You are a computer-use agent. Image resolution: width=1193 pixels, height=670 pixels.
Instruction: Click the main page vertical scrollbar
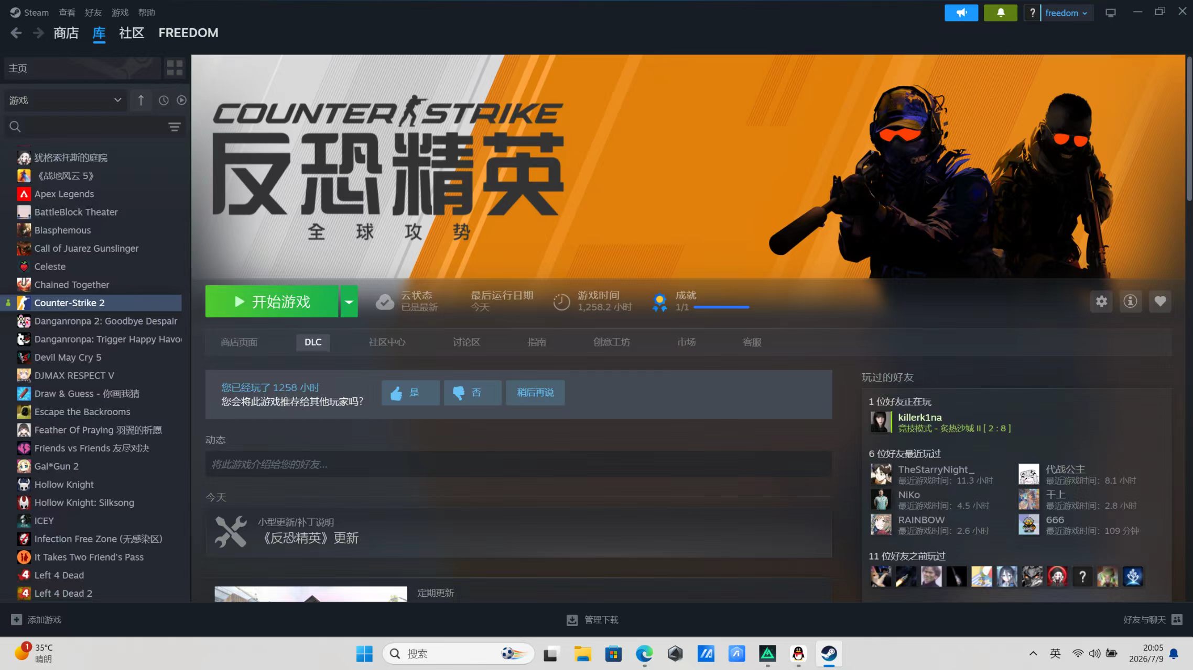tap(1189, 129)
